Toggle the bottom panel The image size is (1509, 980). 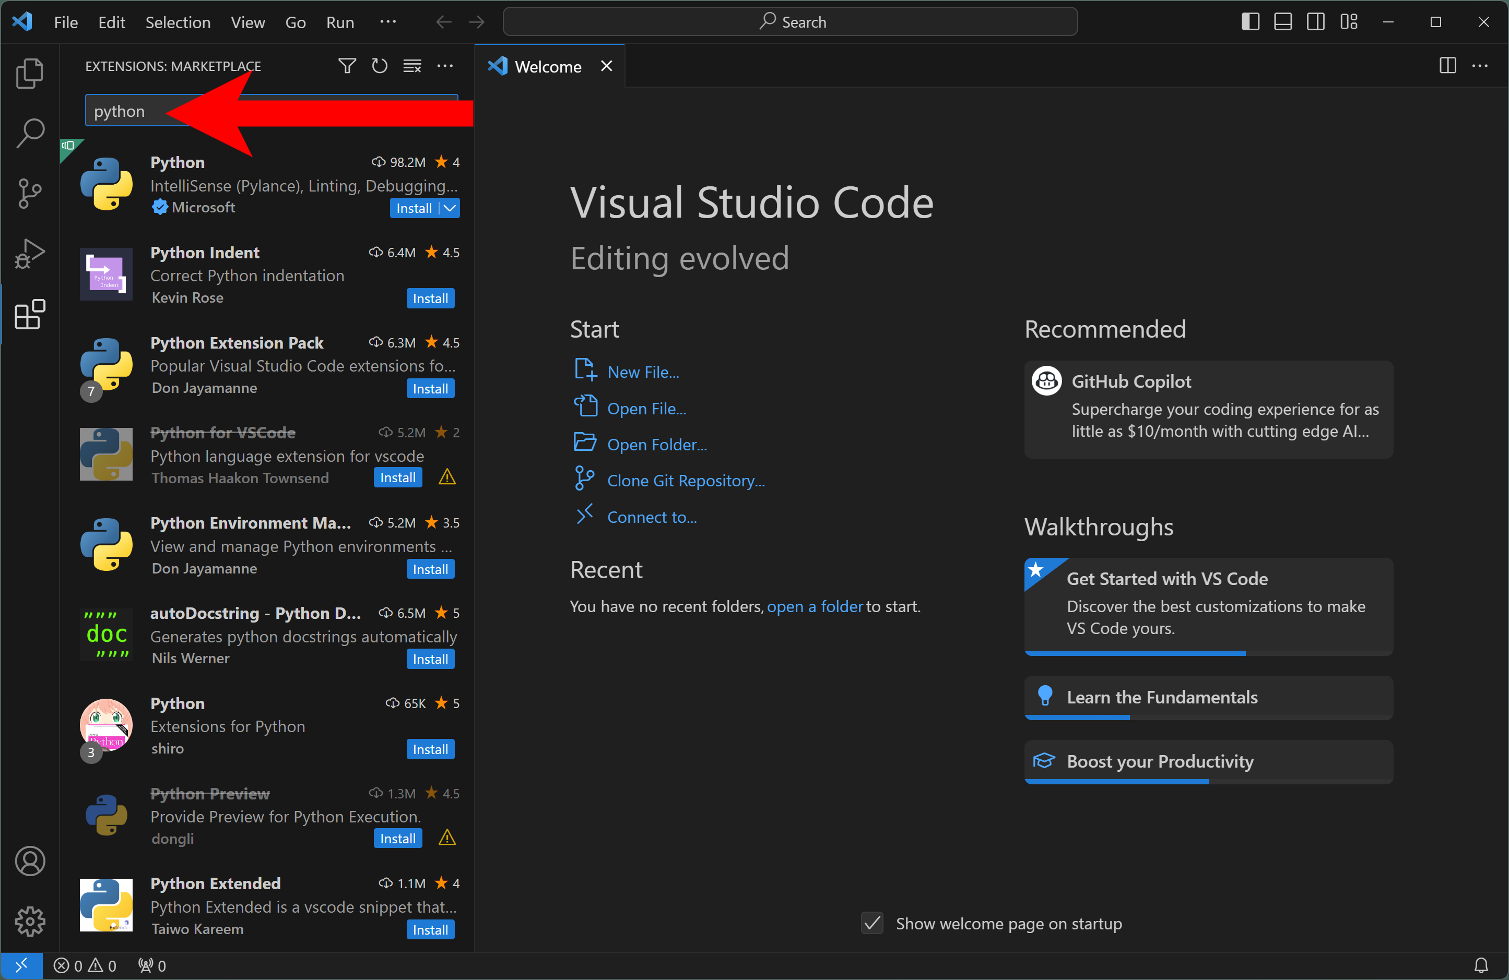[x=1283, y=22]
